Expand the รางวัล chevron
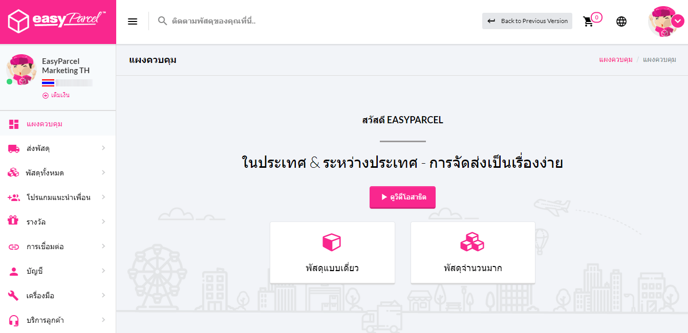This screenshot has height=333, width=688. point(103,221)
